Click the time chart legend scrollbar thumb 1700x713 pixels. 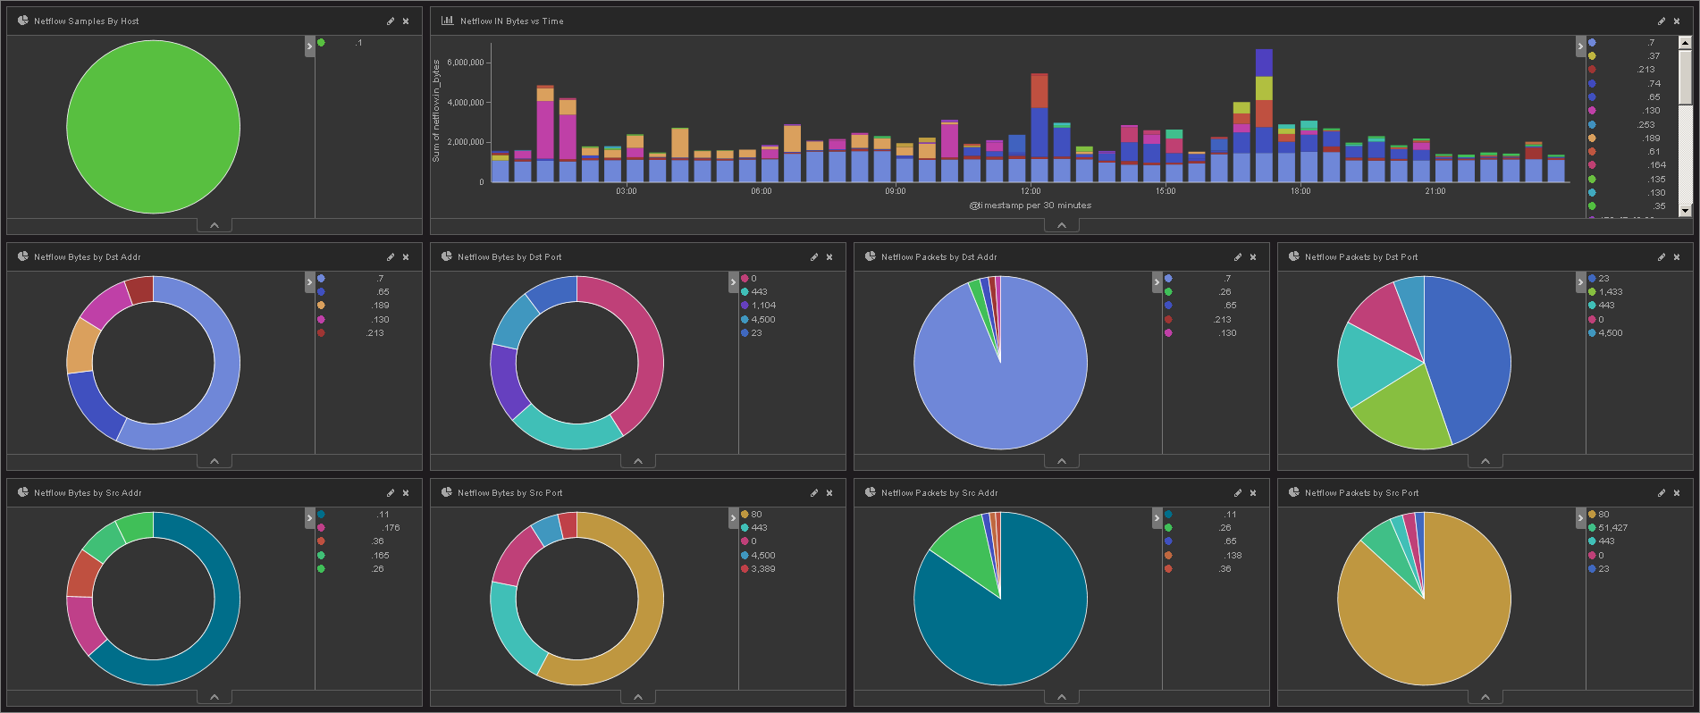coord(1686,76)
